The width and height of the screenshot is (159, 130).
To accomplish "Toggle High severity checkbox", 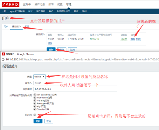I will [35, 106].
